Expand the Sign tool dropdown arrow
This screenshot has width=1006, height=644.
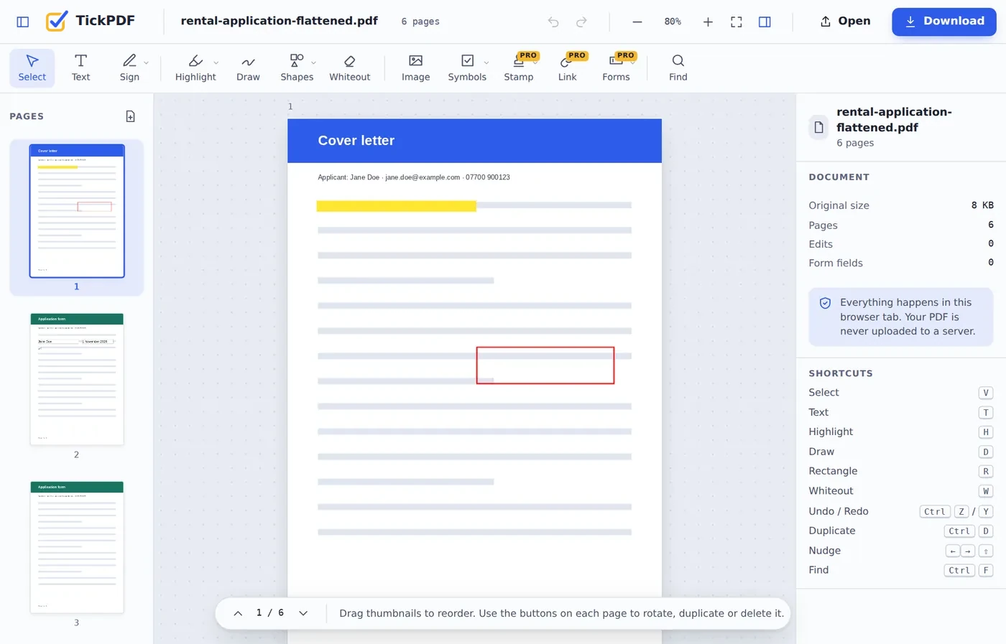point(146,62)
